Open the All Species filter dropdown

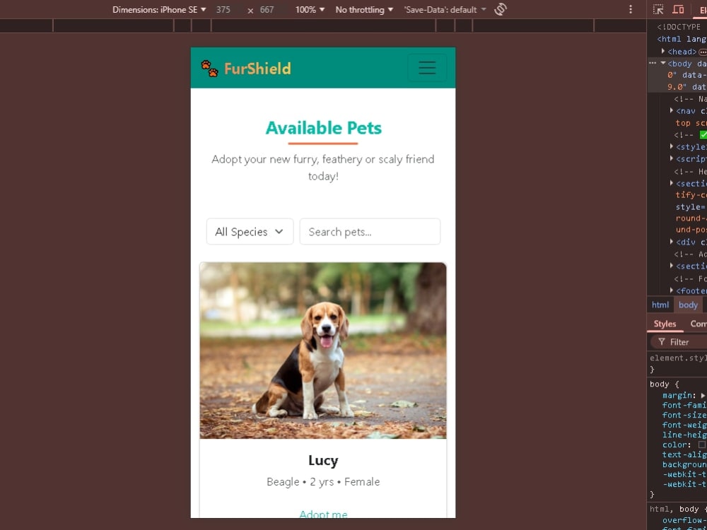(250, 232)
